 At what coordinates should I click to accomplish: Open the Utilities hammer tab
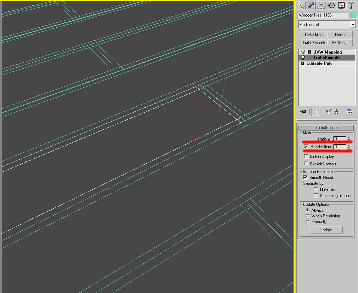tap(351, 5)
